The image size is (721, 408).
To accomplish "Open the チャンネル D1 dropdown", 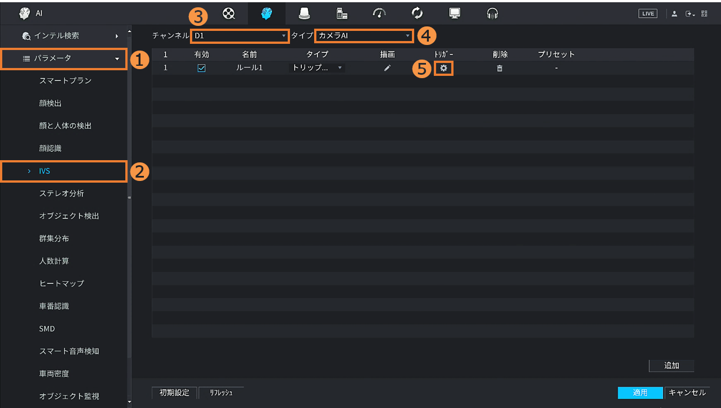I will tap(239, 36).
